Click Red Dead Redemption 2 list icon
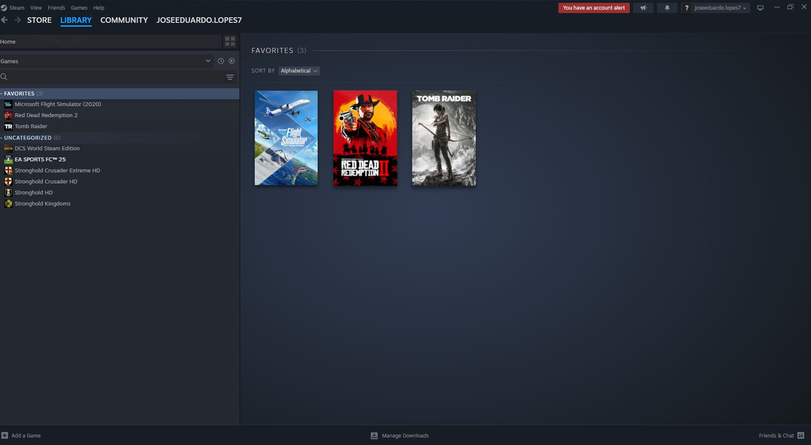Screen dimensions: 811x445 tap(8, 115)
